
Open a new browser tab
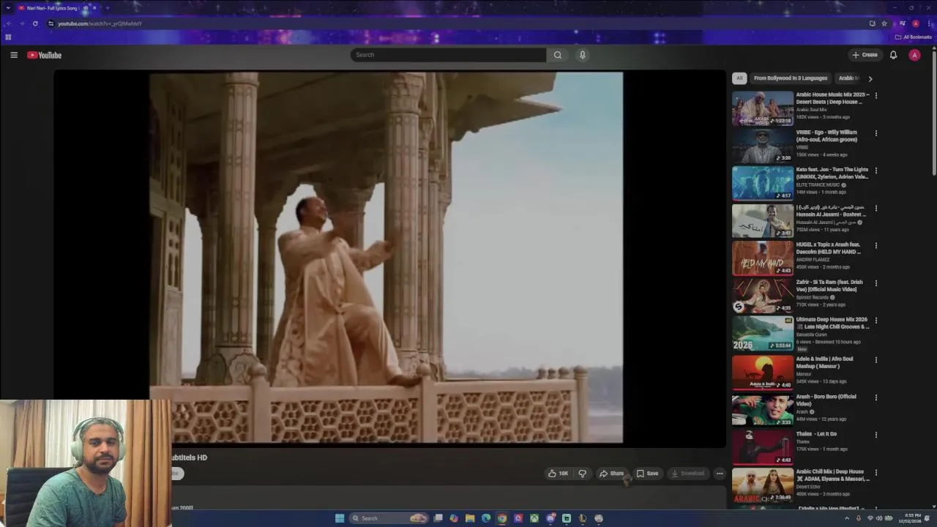(x=107, y=8)
